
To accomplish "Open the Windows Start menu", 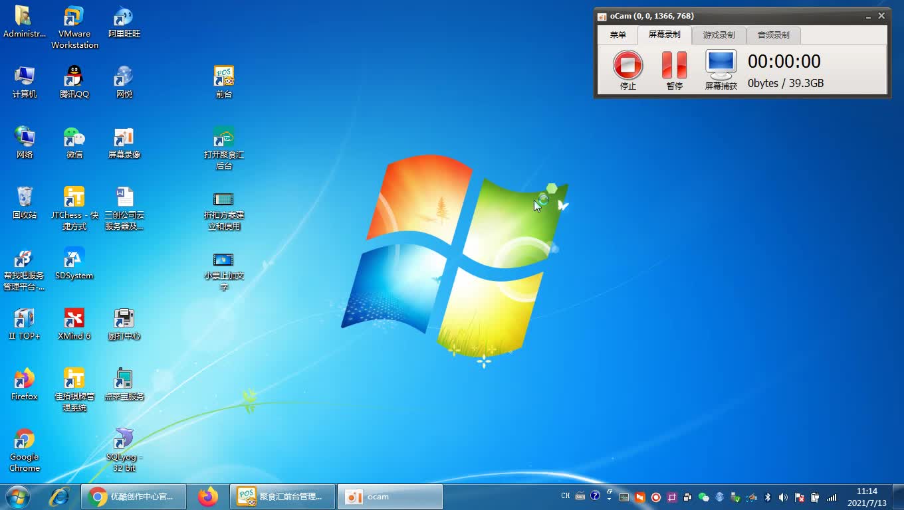I will tap(17, 497).
